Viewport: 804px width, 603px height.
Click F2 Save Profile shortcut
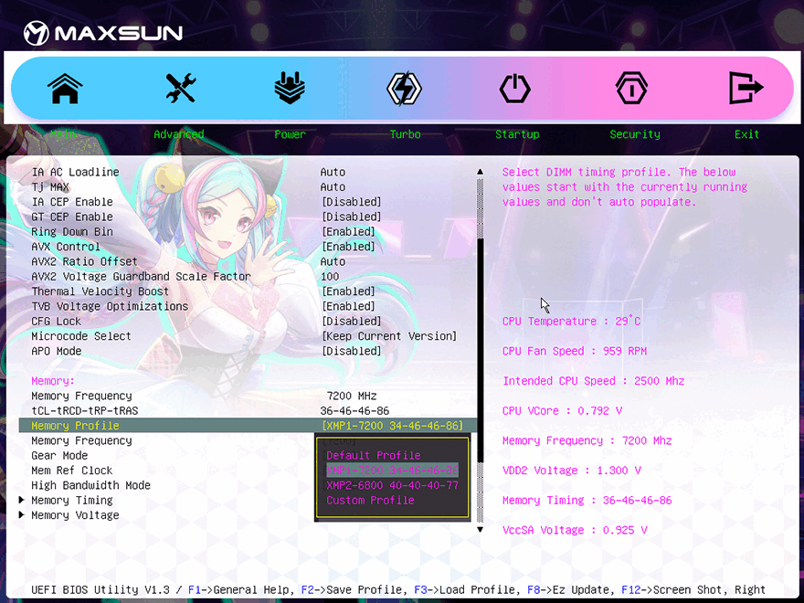tap(354, 589)
